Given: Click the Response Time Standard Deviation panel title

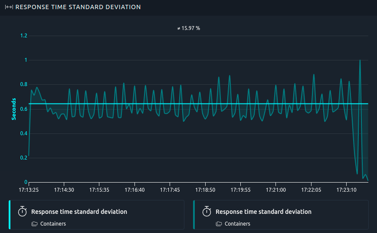Looking at the screenshot, I should pyautogui.click(x=78, y=7).
